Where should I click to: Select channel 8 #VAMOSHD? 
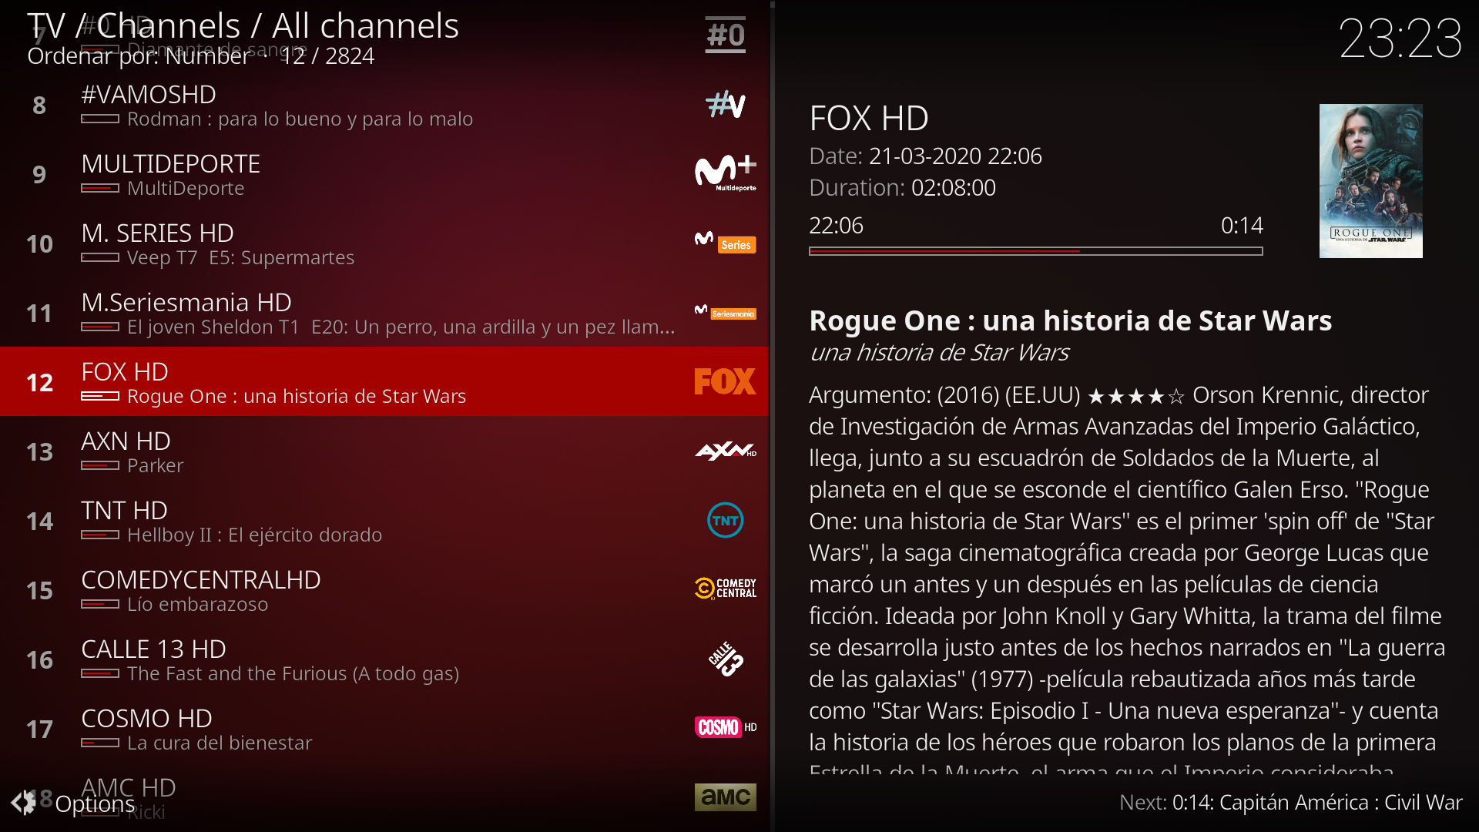pyautogui.click(x=384, y=105)
